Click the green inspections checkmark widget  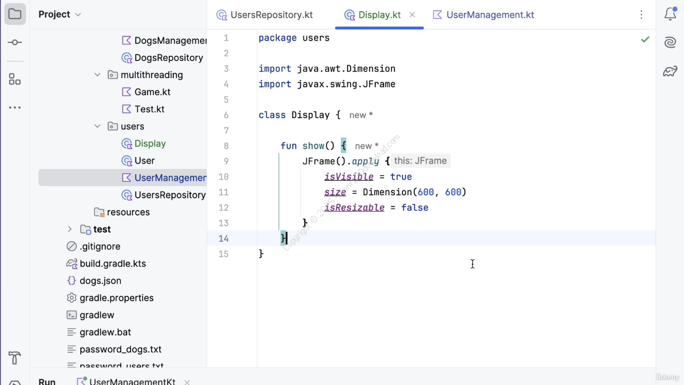click(x=645, y=39)
